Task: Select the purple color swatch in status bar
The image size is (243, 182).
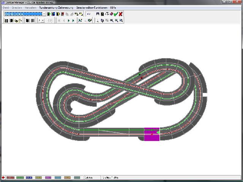Action: [48, 177]
